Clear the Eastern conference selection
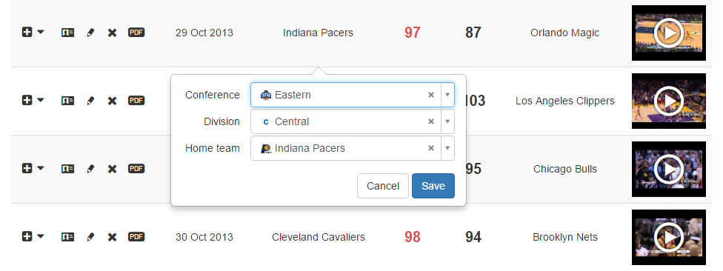The width and height of the screenshot is (723, 271). [x=431, y=95]
